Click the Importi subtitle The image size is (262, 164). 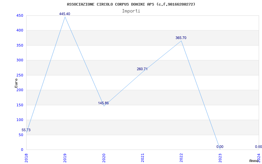click(131, 11)
